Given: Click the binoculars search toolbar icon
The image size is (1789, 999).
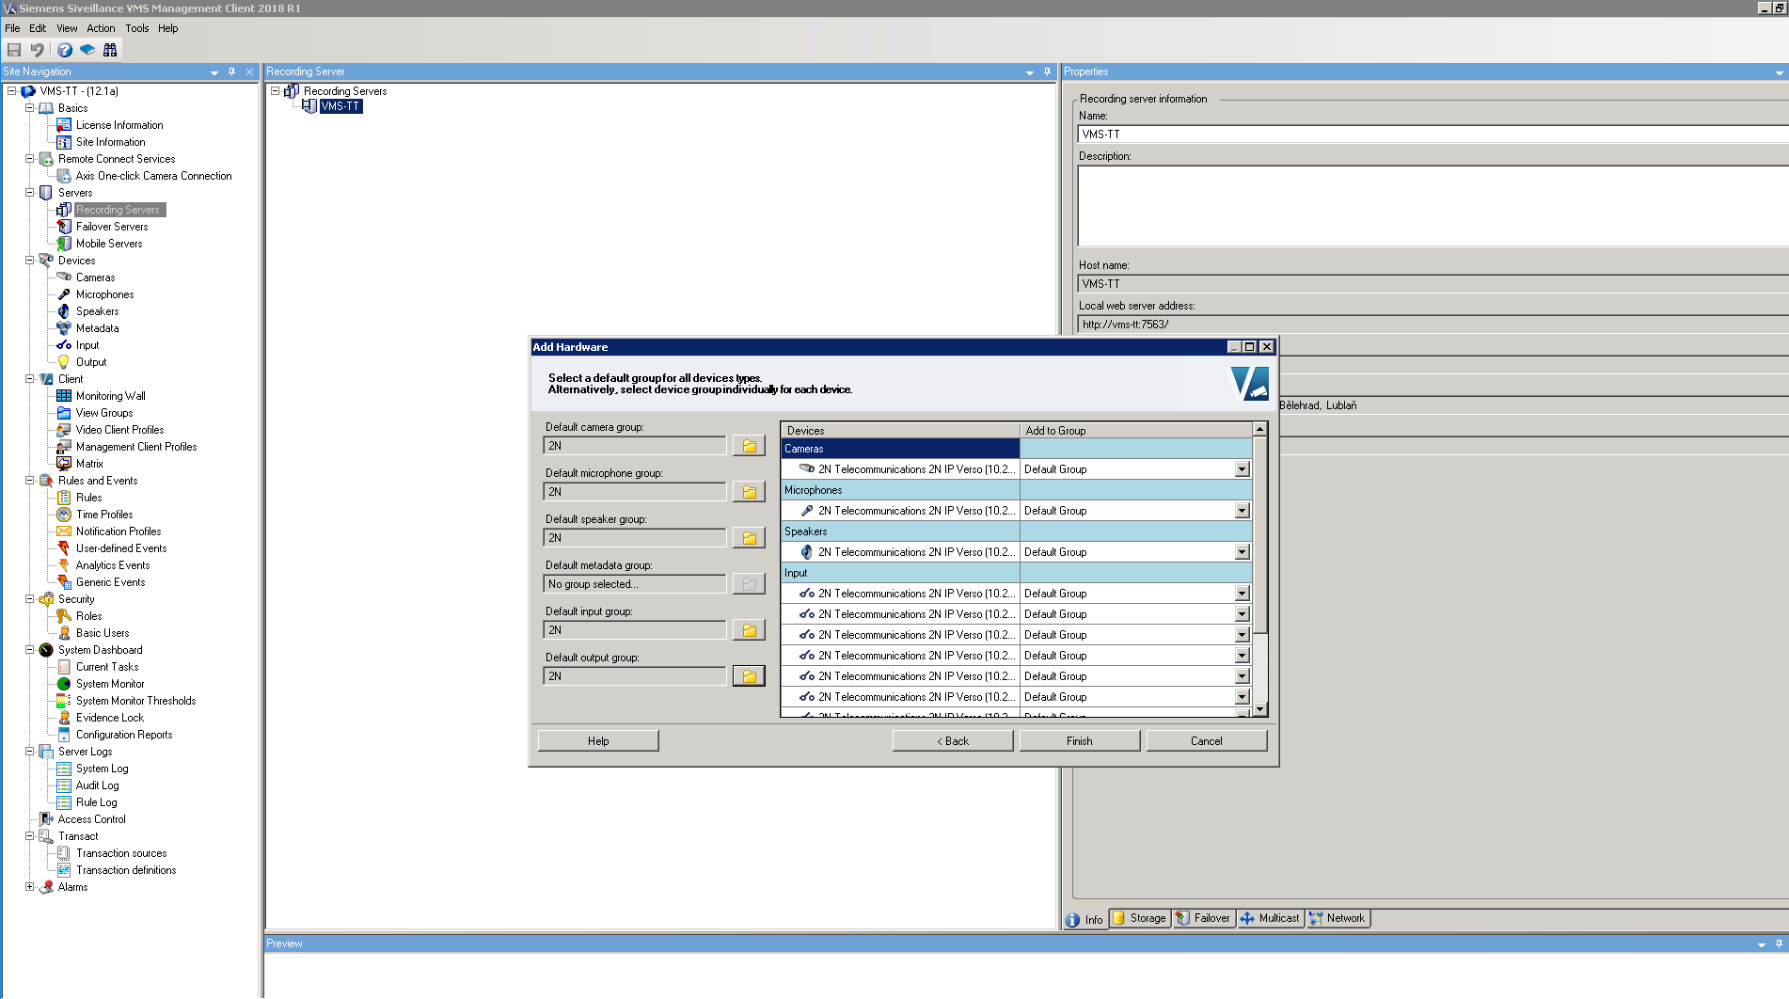Looking at the screenshot, I should [110, 50].
